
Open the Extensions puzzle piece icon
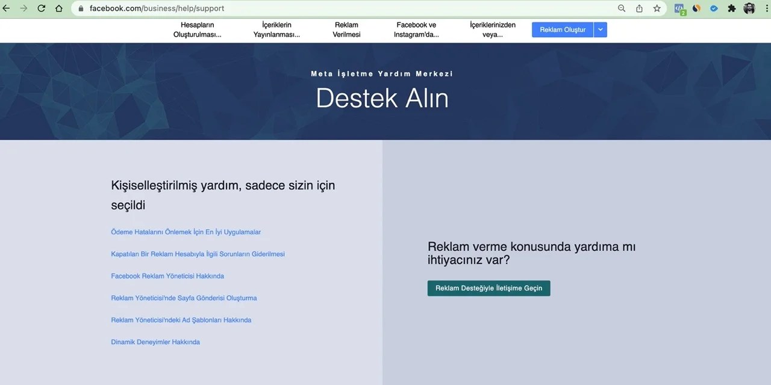(x=732, y=8)
